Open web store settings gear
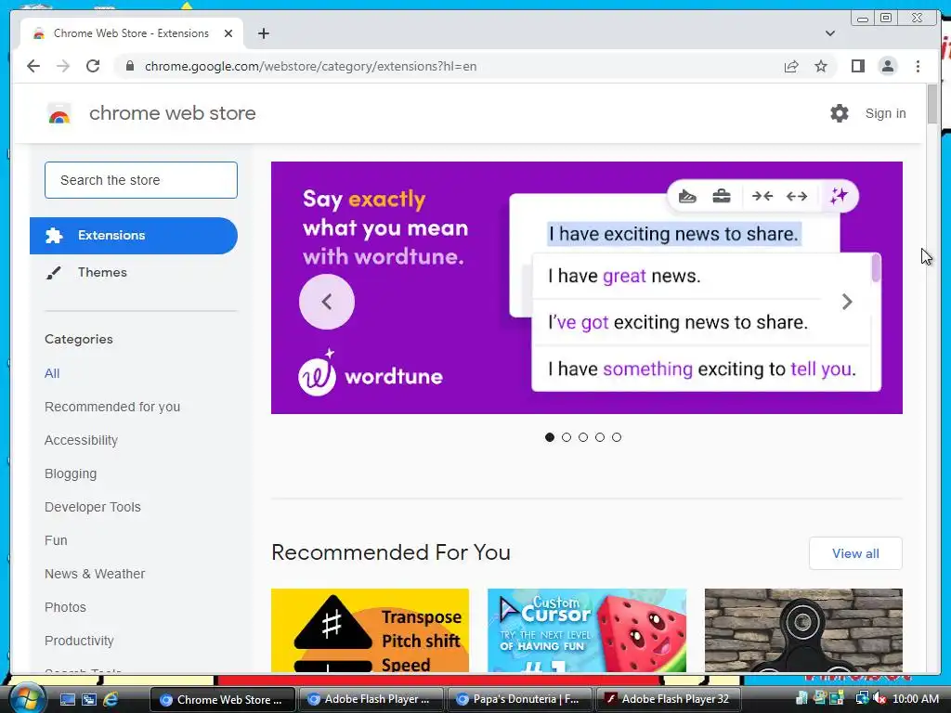 (840, 113)
